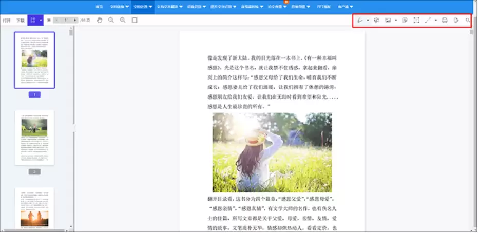Viewport: 479px width, 233px height.
Task: Go to next page with right arrow
Action: tap(75, 20)
